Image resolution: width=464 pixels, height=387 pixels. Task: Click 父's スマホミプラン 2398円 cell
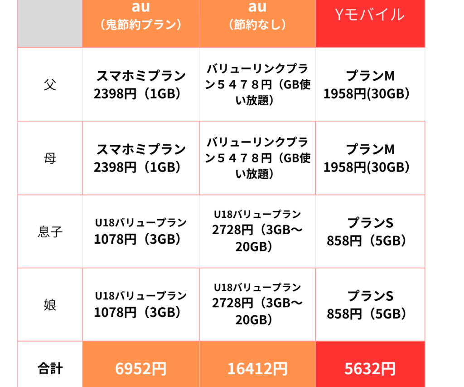coord(140,84)
